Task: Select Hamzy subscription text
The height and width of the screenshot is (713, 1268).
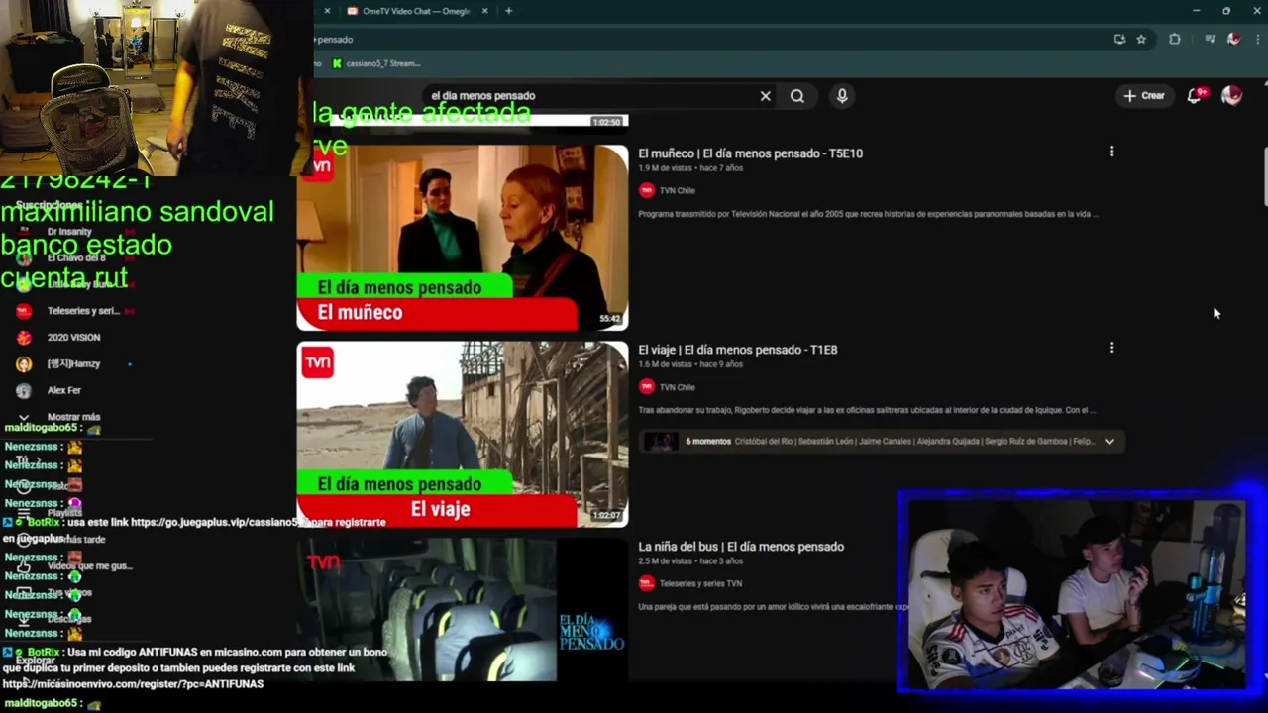Action: (x=73, y=364)
